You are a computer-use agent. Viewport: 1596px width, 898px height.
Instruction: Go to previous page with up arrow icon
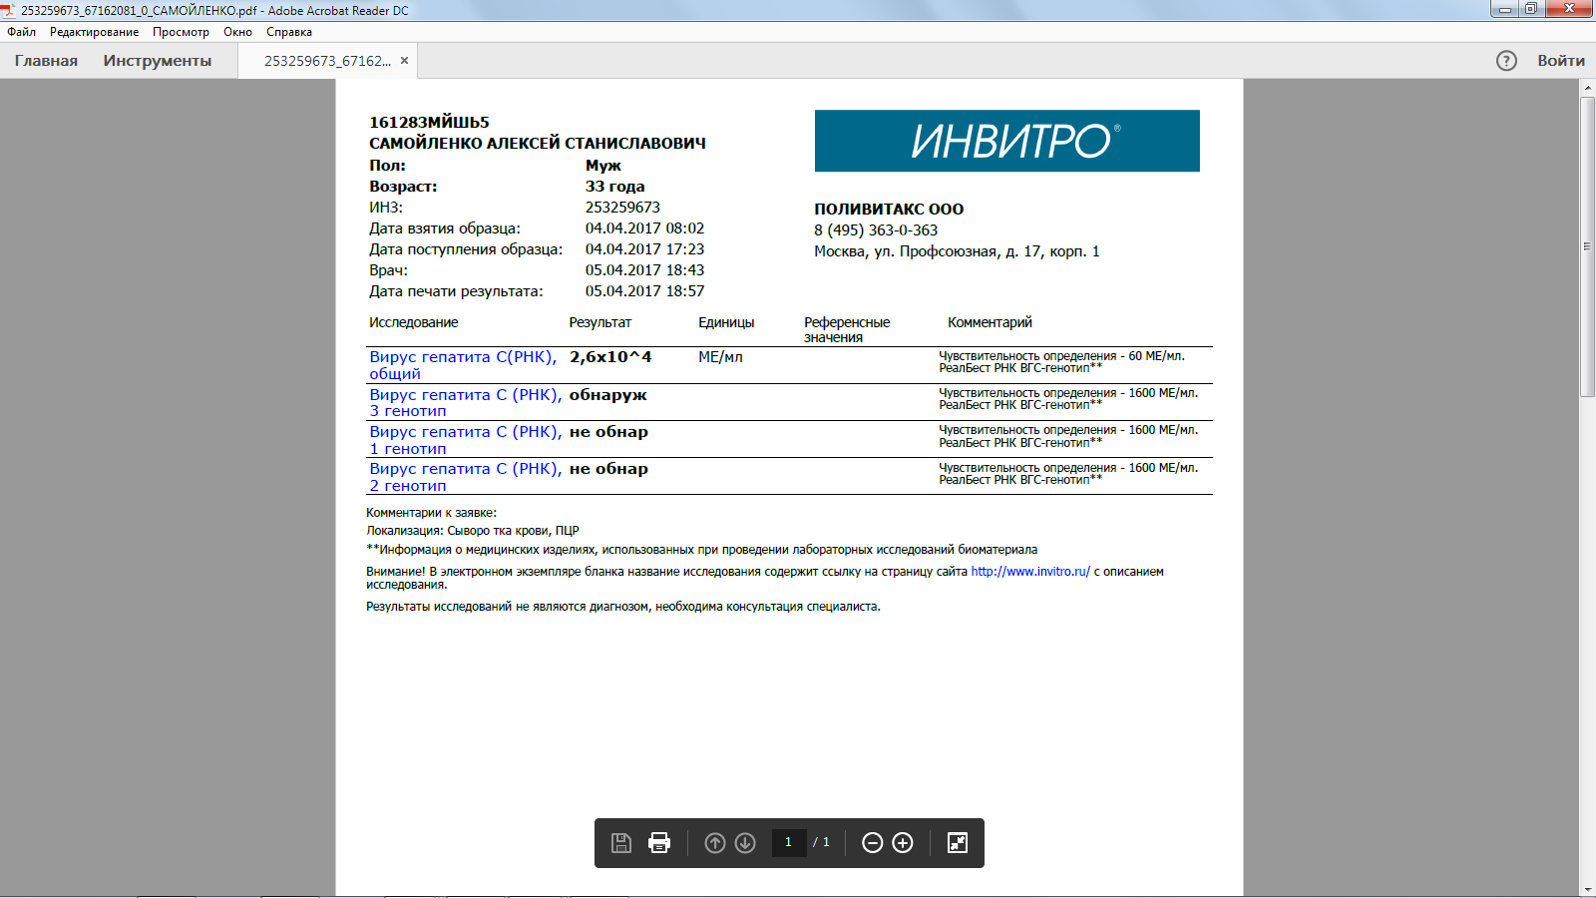coord(715,843)
